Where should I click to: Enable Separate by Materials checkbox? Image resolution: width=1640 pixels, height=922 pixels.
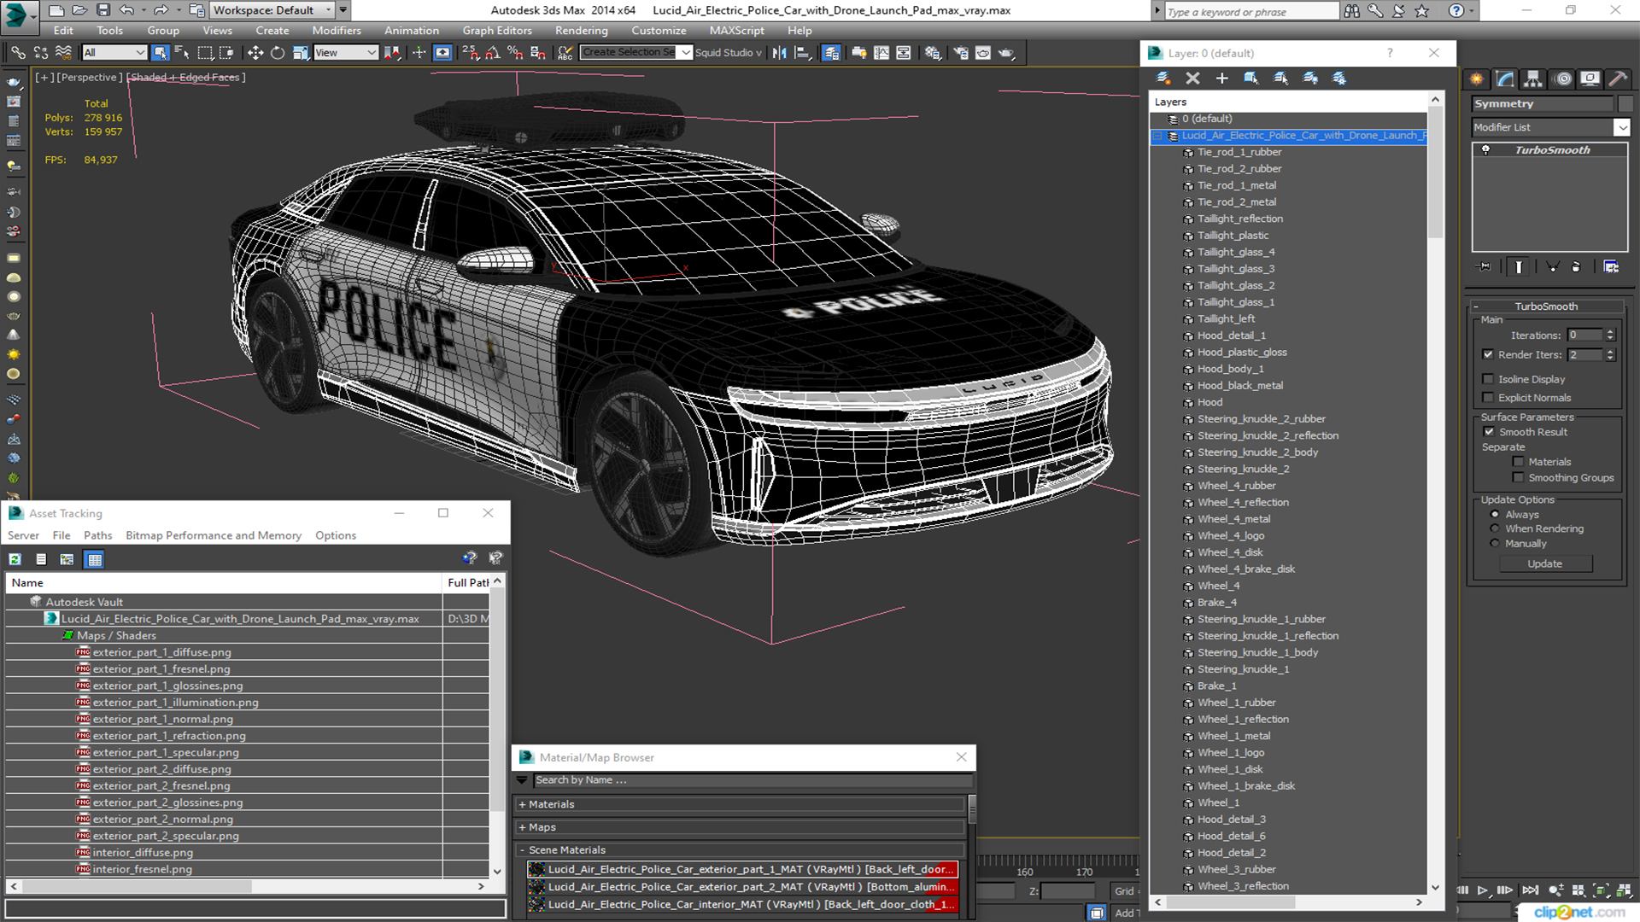tap(1518, 462)
